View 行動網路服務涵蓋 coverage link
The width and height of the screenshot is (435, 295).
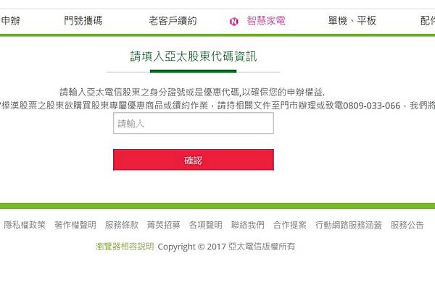[x=349, y=225]
